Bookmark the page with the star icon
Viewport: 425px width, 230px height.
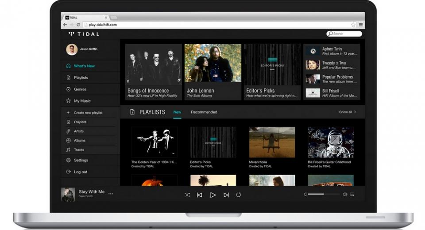pos(353,25)
